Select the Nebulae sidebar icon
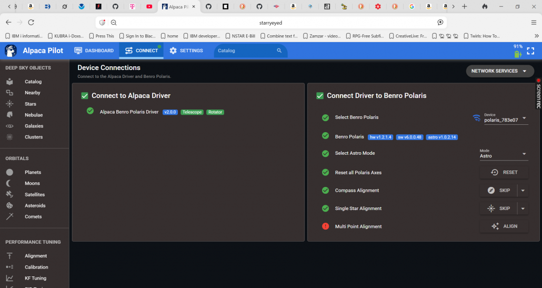The image size is (542, 288). coord(9,115)
